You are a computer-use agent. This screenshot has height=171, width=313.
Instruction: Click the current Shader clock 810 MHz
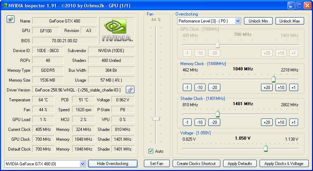[x=123, y=129]
